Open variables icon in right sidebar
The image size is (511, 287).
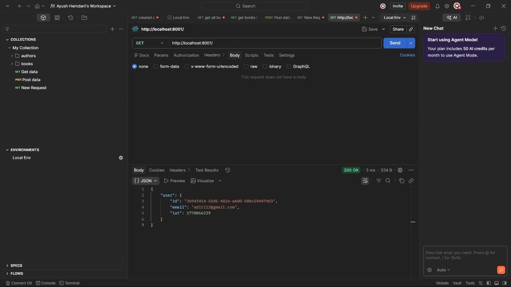[468, 17]
